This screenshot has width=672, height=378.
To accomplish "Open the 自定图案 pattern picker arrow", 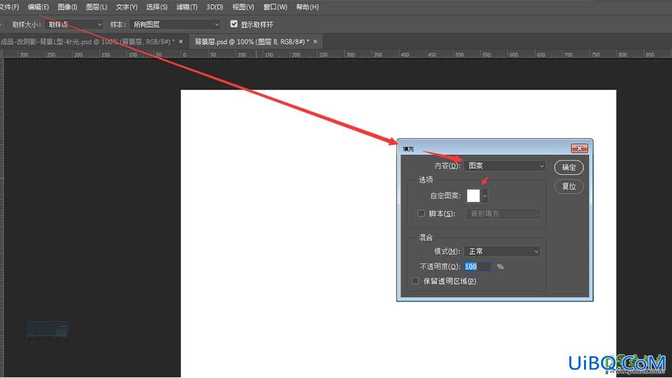I will 484,196.
